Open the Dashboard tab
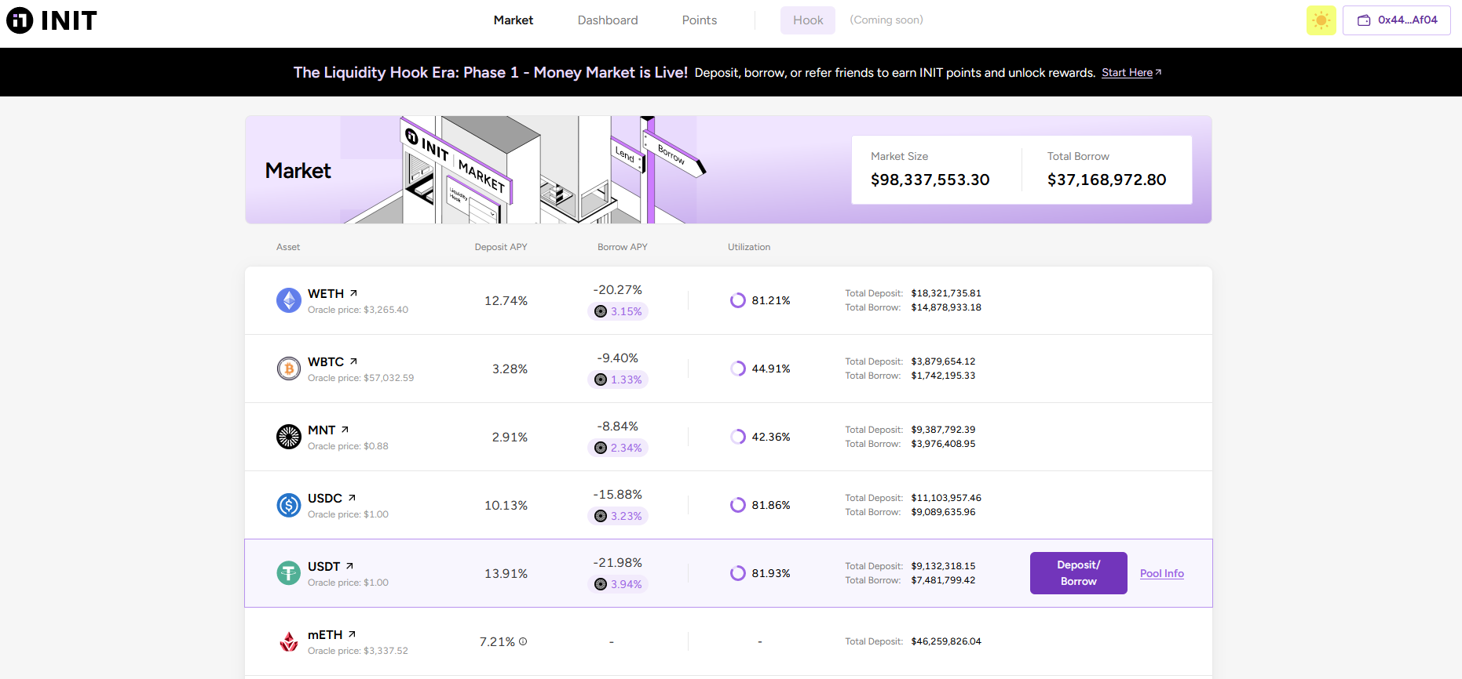 [x=608, y=20]
